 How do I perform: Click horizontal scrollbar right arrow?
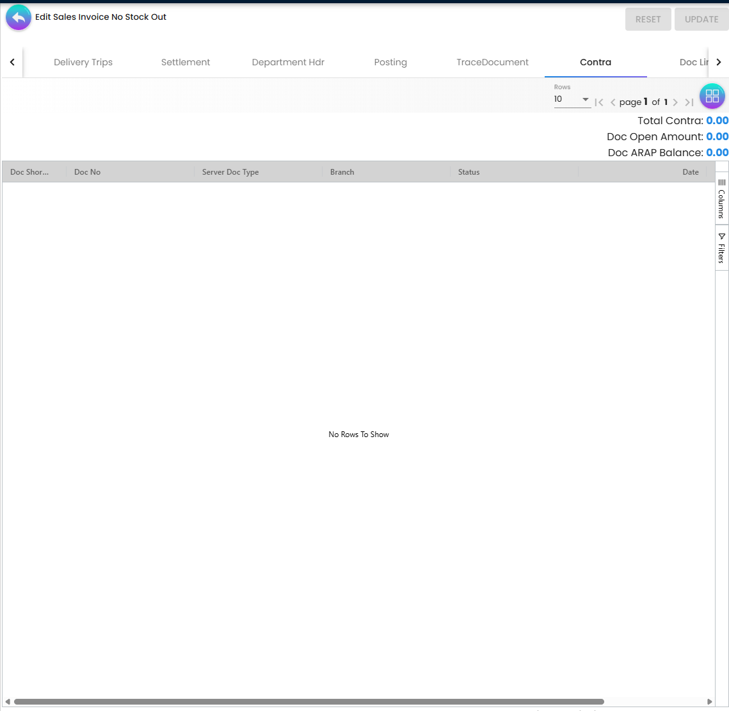[709, 701]
